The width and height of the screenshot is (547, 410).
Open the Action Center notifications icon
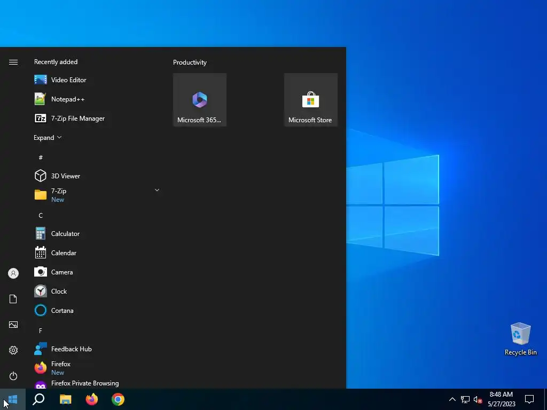coord(529,399)
